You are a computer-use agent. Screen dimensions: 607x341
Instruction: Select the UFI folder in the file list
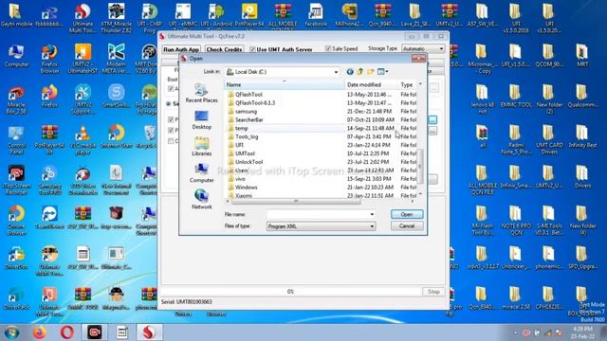coord(239,145)
